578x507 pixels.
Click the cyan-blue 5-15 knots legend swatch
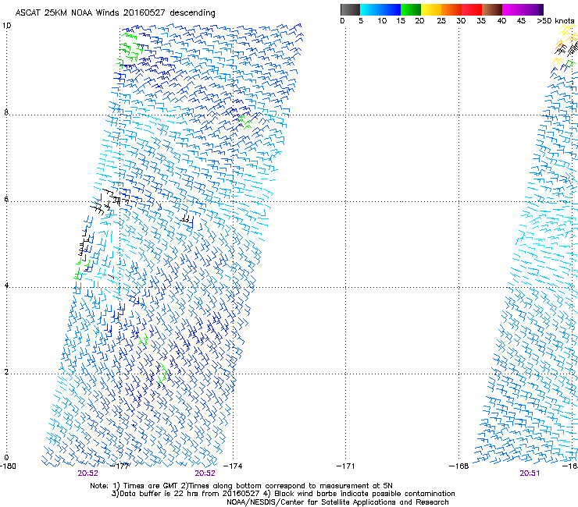[x=380, y=9]
